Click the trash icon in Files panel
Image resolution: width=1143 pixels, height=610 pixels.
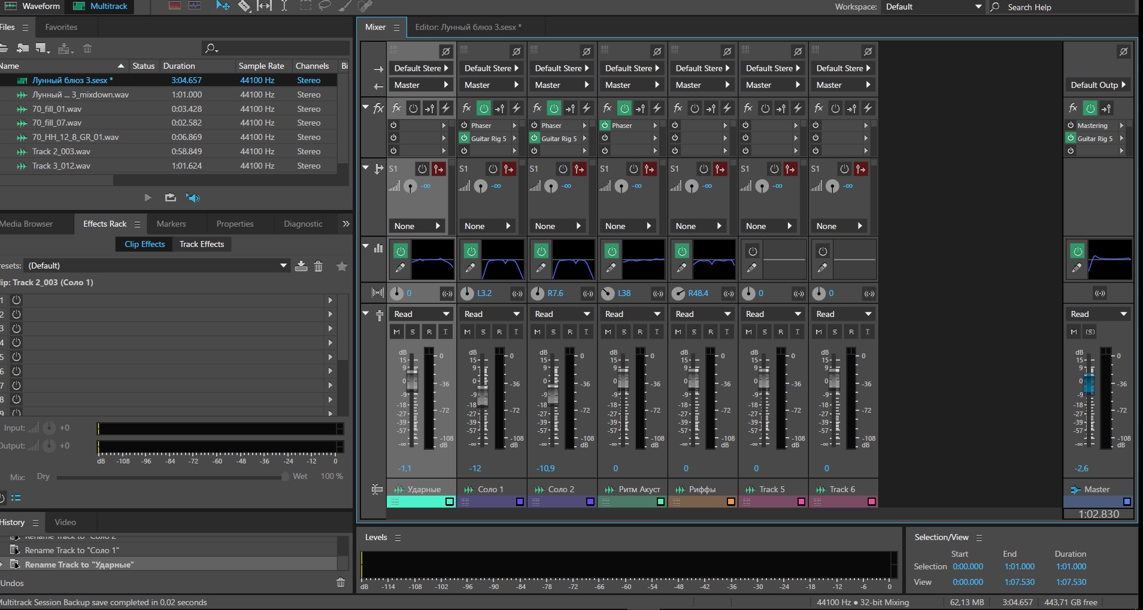[87, 48]
